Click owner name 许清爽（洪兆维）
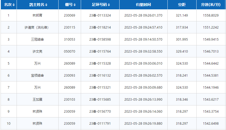The width and height of the screenshot is (226, 130). pyautogui.click(x=37, y=27)
